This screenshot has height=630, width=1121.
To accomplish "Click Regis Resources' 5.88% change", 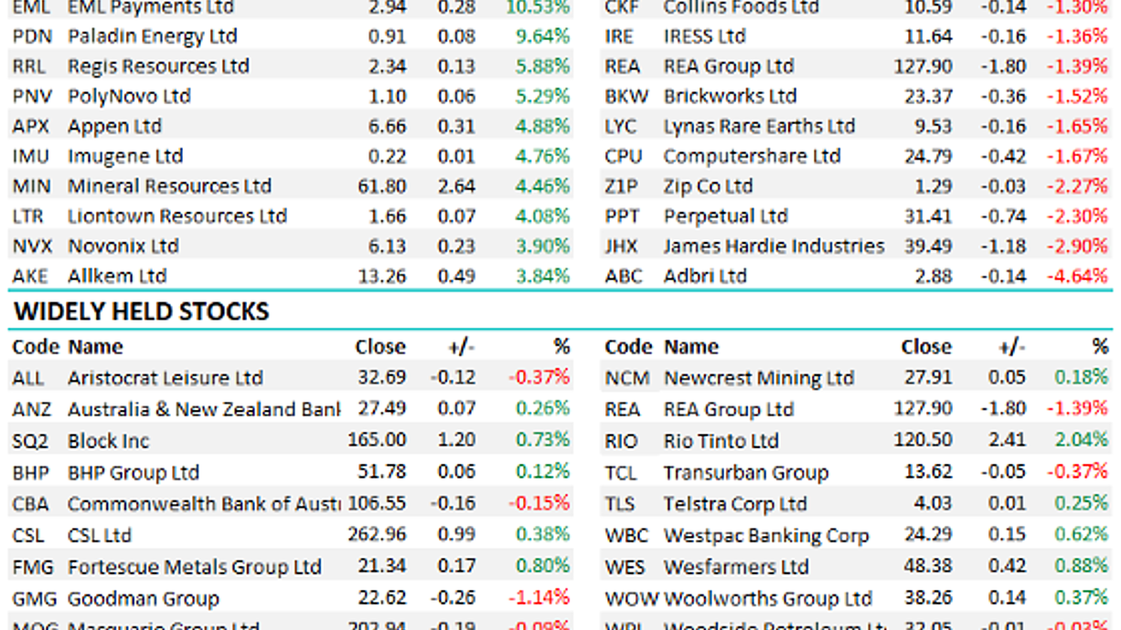I will pos(542,67).
